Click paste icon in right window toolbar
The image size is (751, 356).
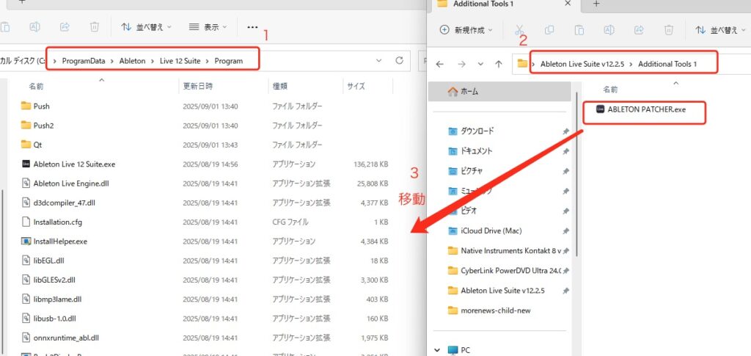(x=579, y=29)
